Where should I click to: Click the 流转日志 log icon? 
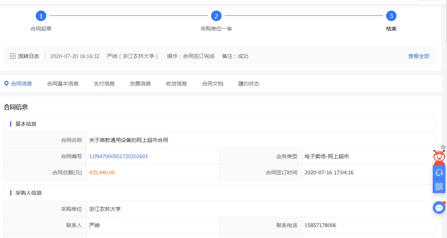pyautogui.click(x=13, y=56)
